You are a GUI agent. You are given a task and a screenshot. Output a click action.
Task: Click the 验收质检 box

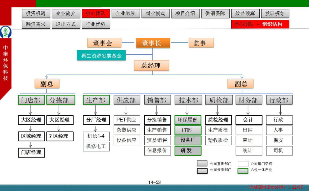point(219,140)
